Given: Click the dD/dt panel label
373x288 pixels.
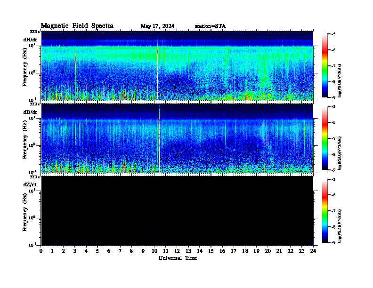Looking at the screenshot, I should coord(30,112).
